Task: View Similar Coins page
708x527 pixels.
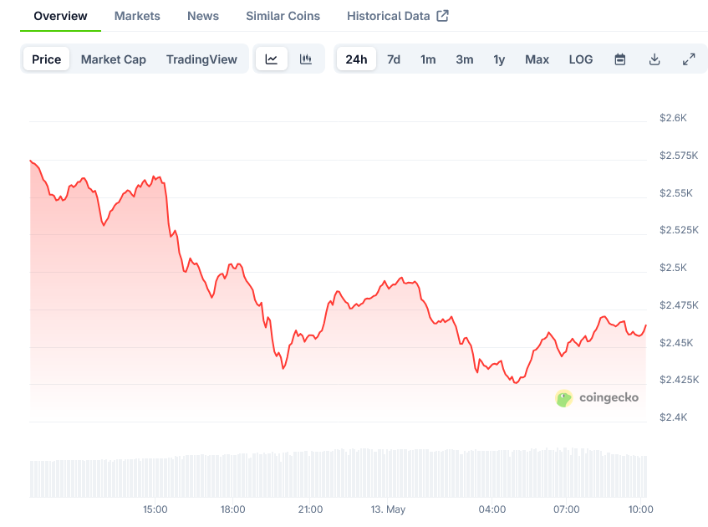Action: coord(282,15)
